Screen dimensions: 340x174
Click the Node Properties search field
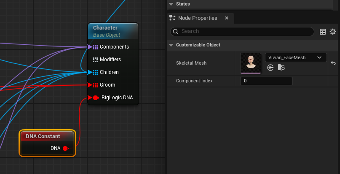[242, 32]
